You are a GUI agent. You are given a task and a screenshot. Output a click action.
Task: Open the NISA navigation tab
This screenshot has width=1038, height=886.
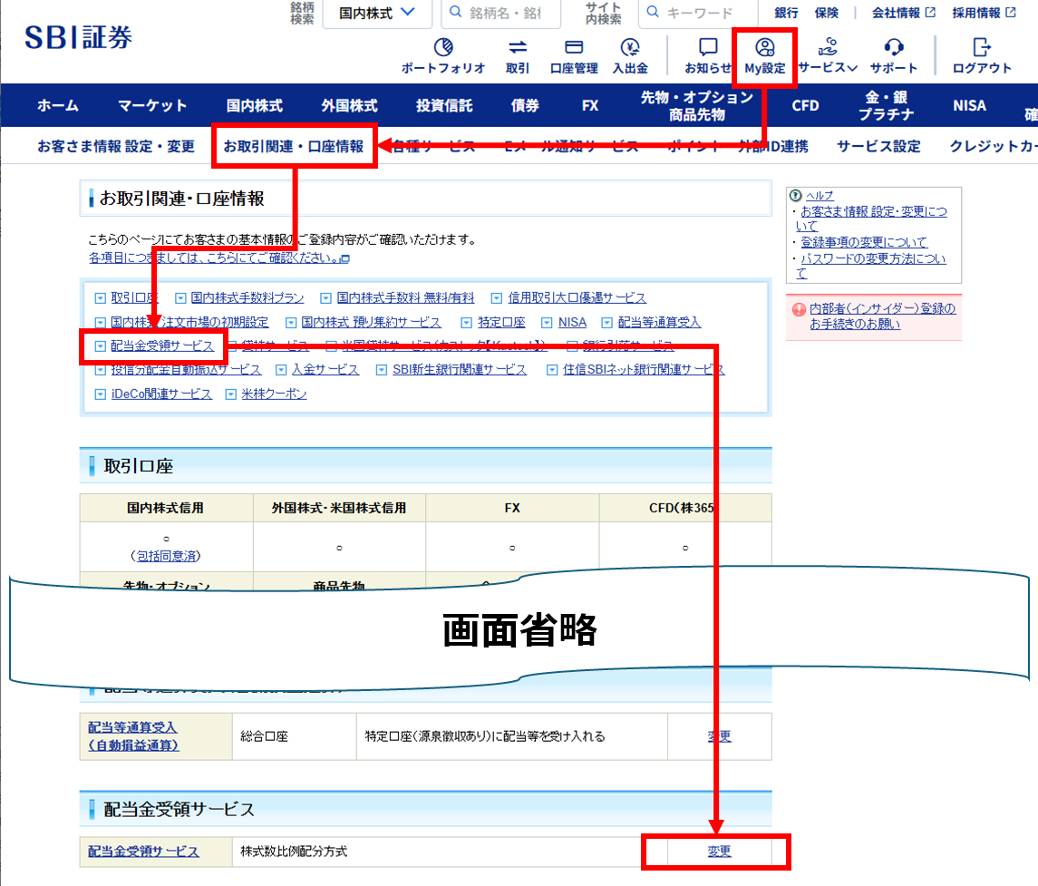click(969, 105)
